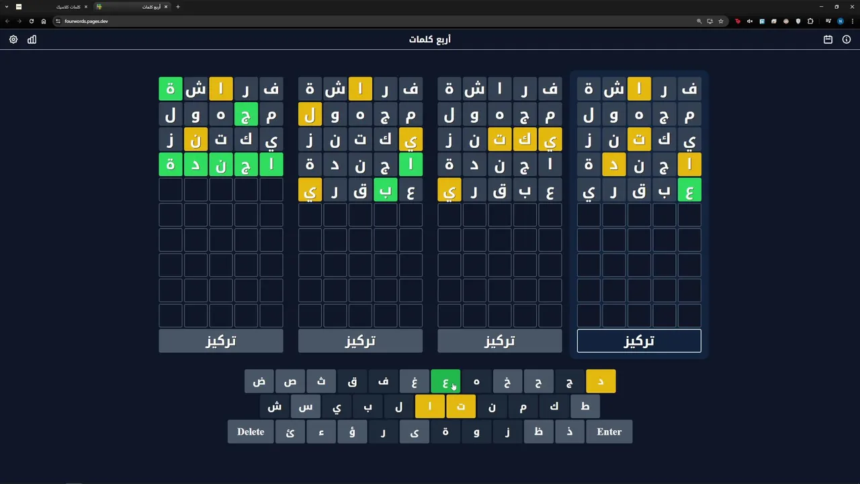Close the كلمات كلاسيك tab

coord(86,7)
